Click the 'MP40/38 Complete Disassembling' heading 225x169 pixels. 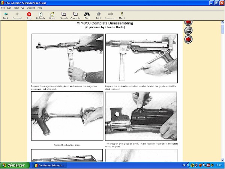(105, 23)
